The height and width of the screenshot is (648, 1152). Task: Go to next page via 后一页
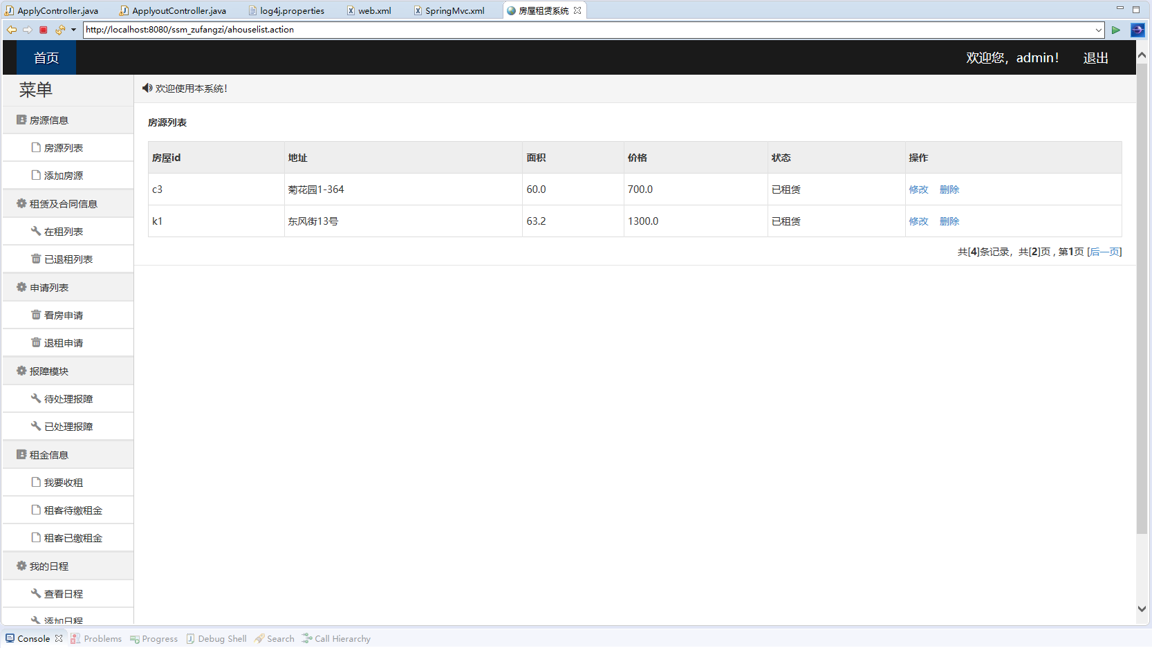click(x=1104, y=252)
